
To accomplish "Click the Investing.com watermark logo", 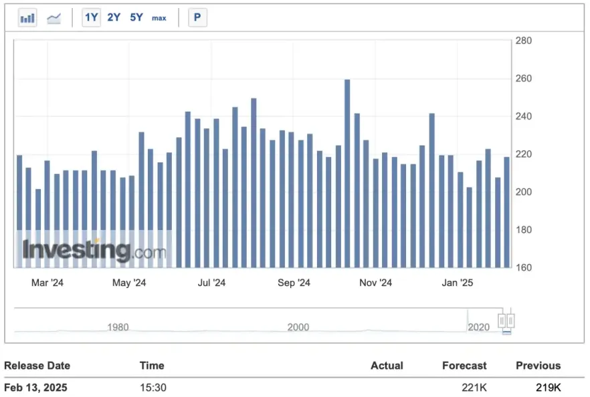I will coord(94,251).
